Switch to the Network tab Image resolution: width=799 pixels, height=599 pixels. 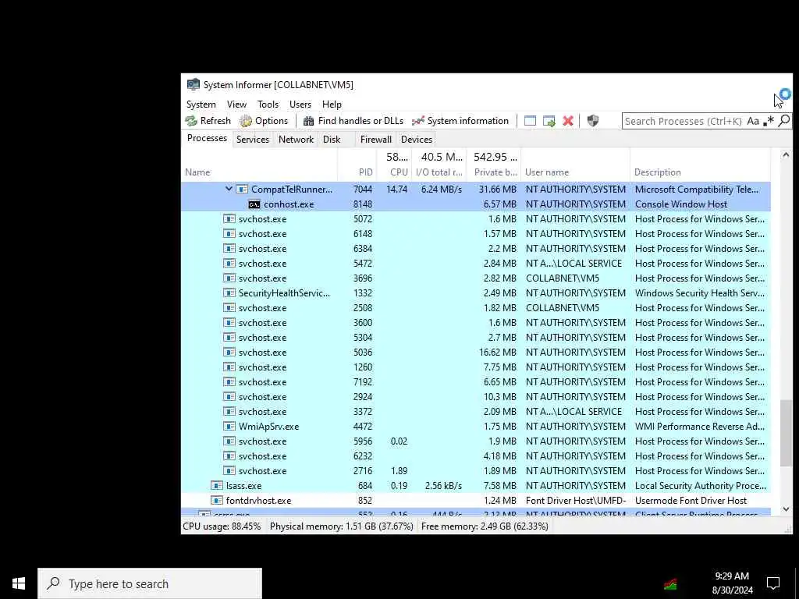tap(296, 140)
